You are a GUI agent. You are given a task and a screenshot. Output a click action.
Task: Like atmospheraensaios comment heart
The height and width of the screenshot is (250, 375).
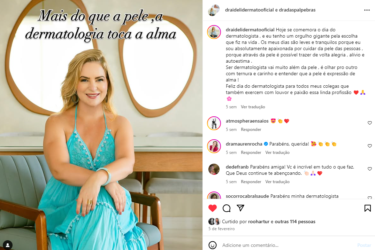369,123
